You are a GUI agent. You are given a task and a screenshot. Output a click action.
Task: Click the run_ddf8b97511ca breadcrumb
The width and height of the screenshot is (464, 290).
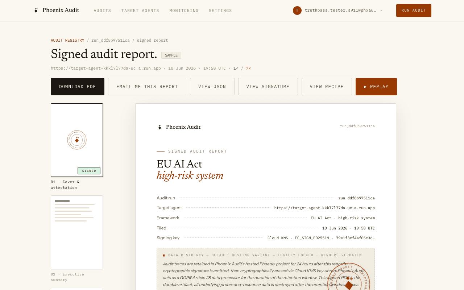[x=111, y=40]
